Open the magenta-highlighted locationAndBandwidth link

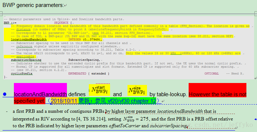40,94
